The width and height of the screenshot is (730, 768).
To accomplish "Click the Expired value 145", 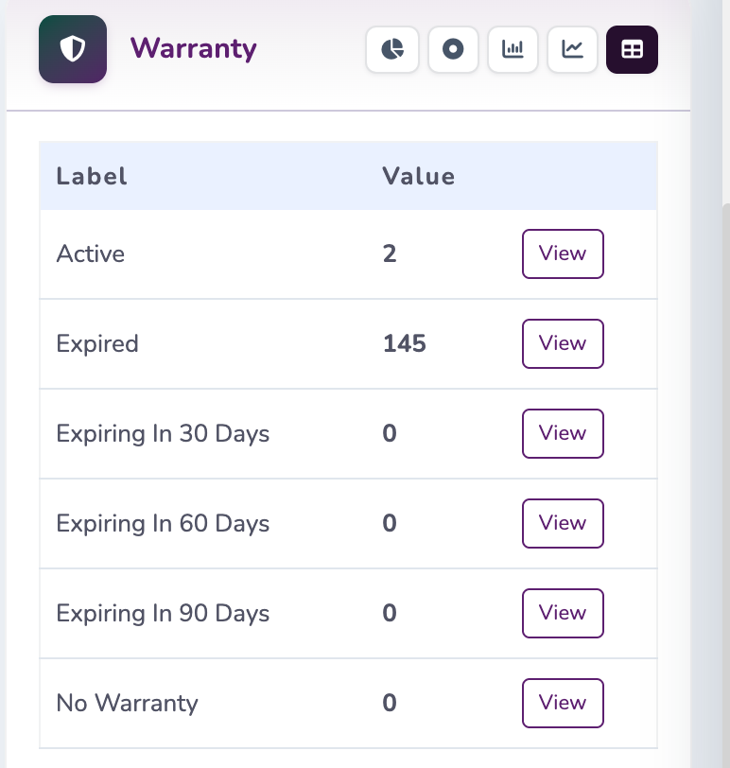I will 405,343.
